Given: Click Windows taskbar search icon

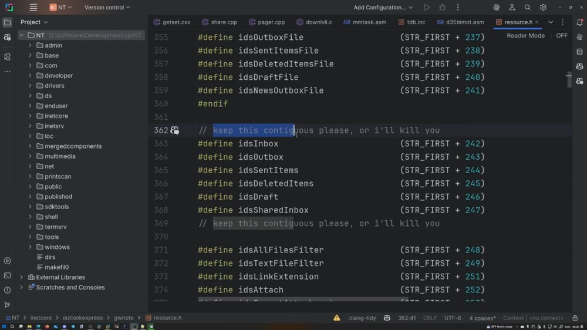Looking at the screenshot, I should [12, 326].
